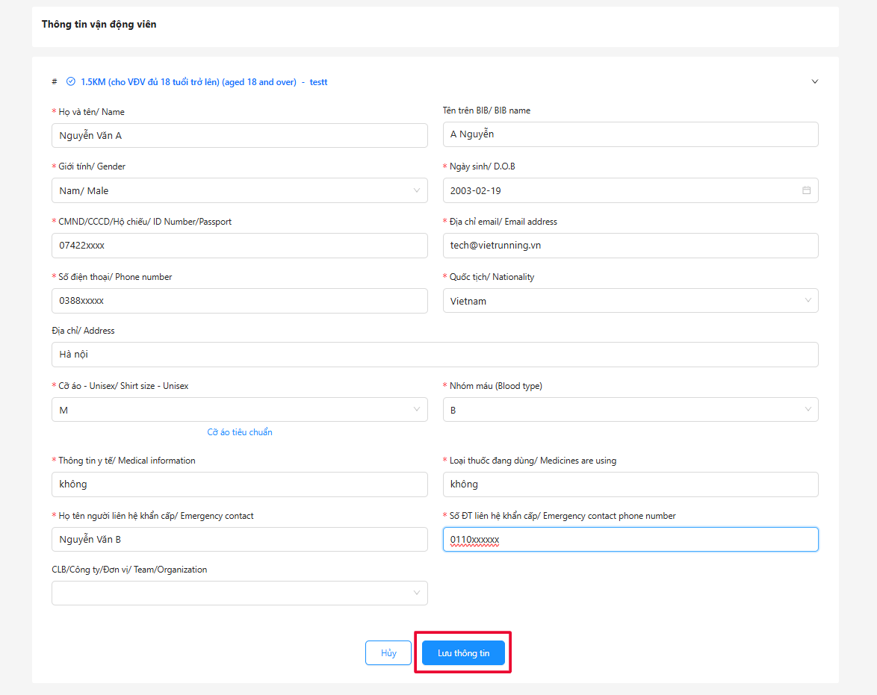The image size is (877, 695).
Task: Open the Nhóm máu blood type dropdown
Action: tap(630, 410)
